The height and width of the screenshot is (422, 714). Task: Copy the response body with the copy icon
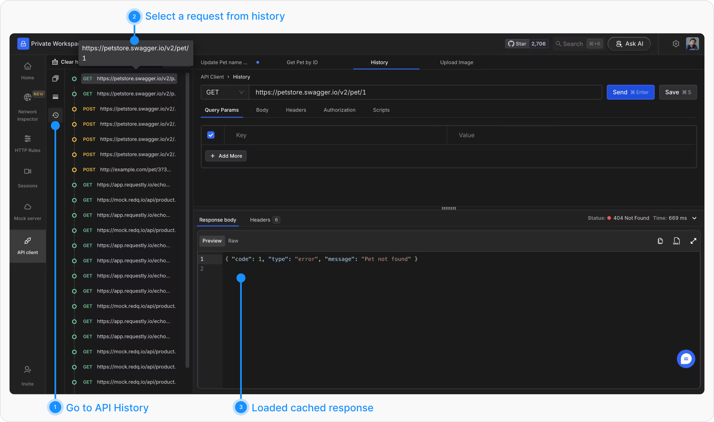pyautogui.click(x=660, y=241)
